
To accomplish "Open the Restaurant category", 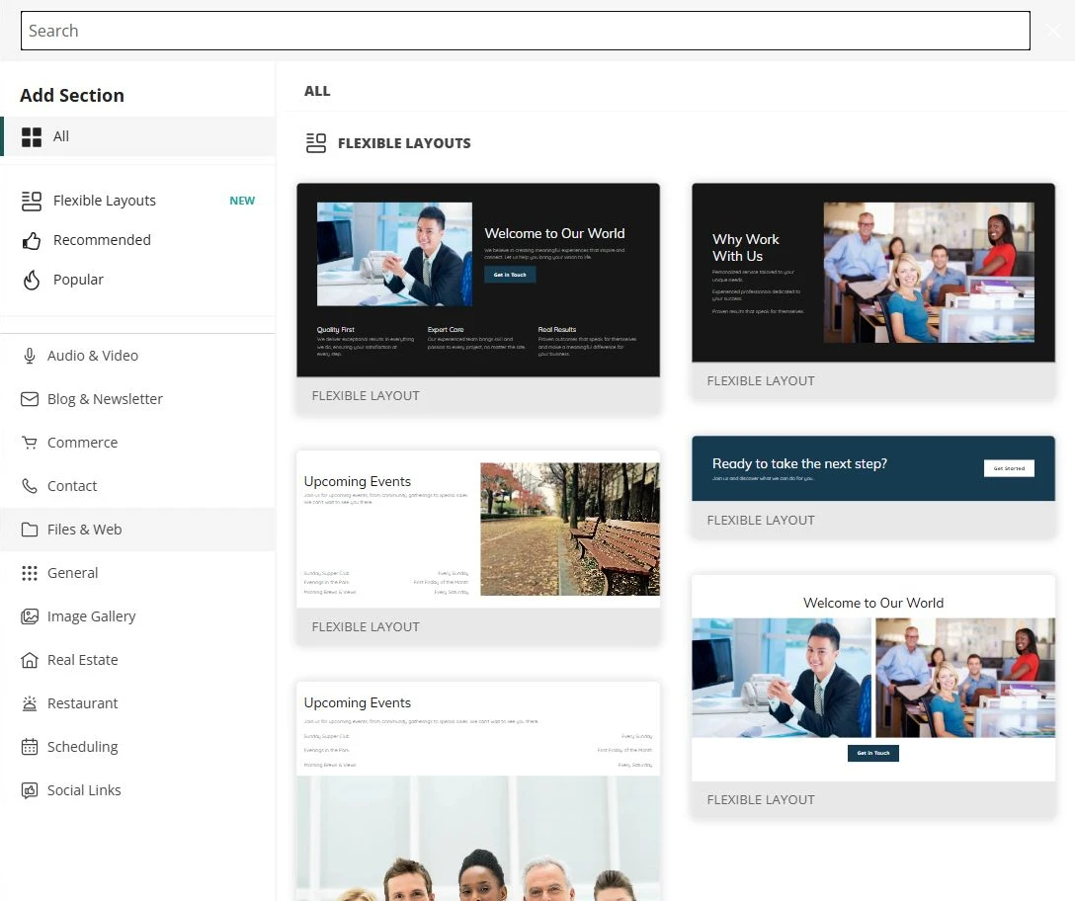I will coord(137,703).
